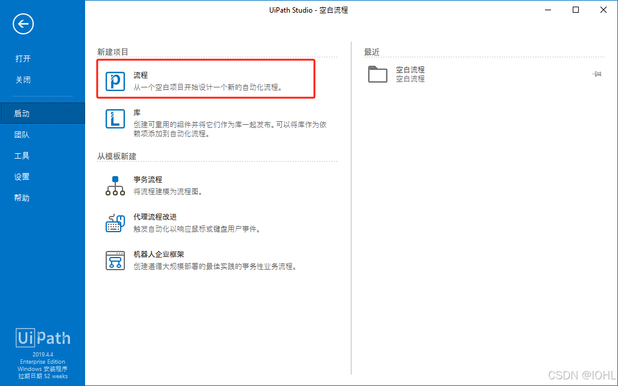
Task: Click the UiPath Studio window title
Action: pos(308,10)
